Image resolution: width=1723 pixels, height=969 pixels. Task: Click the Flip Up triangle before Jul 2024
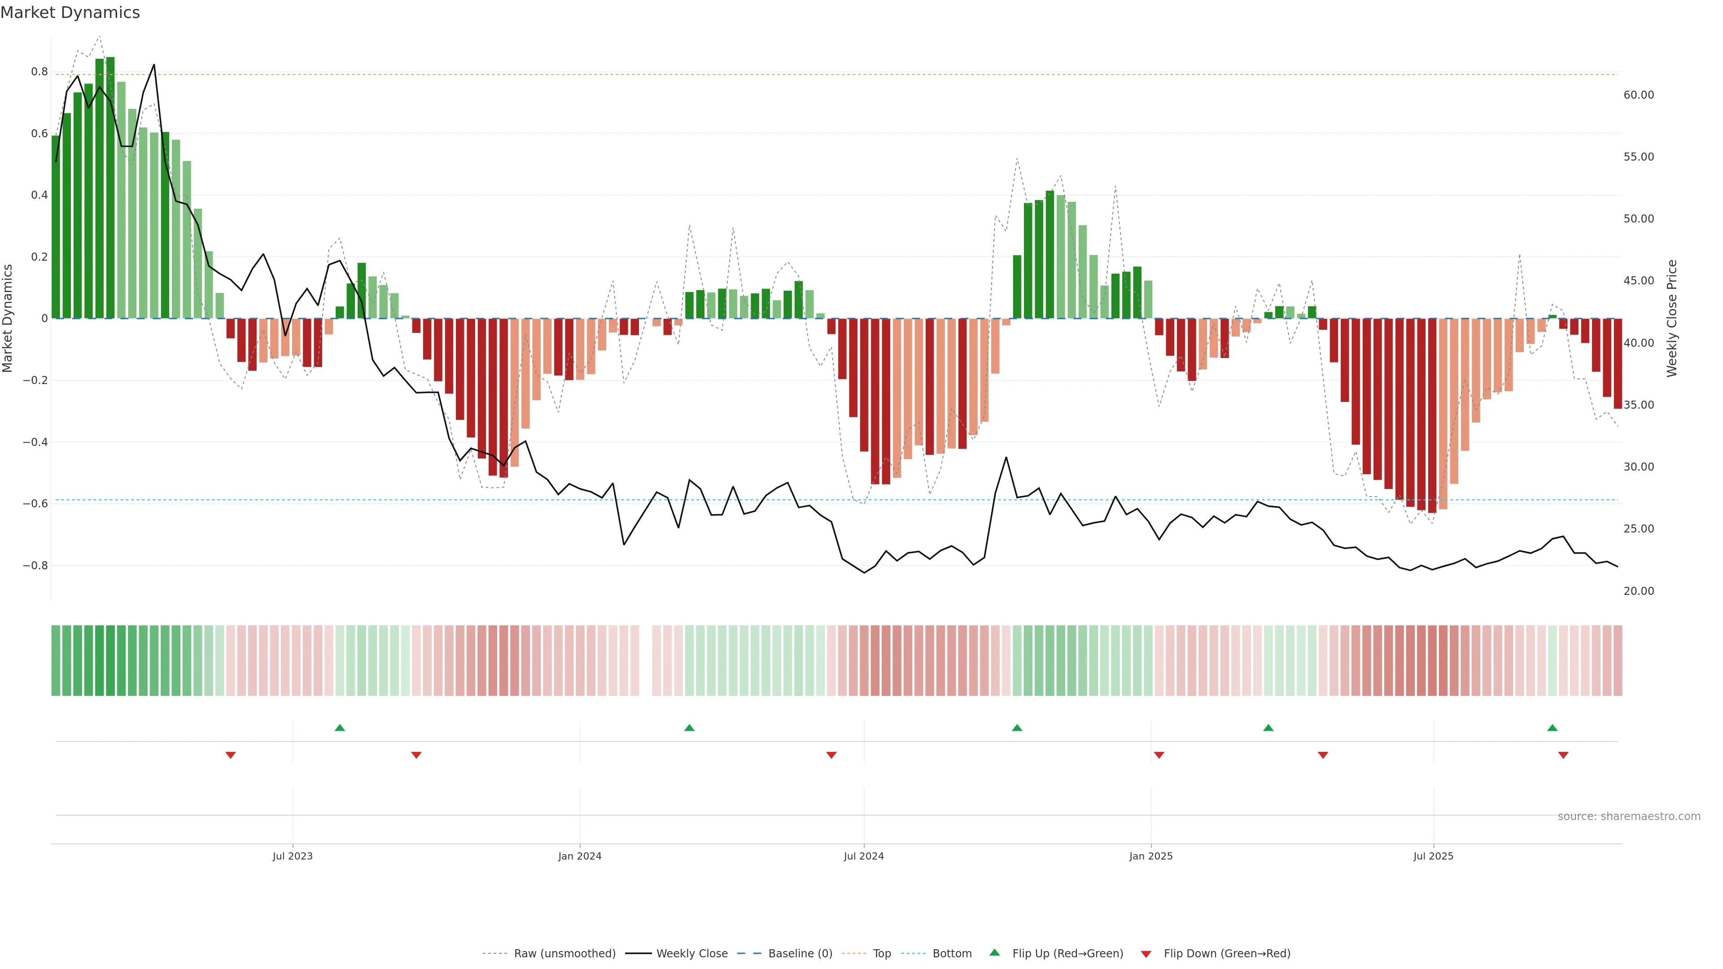(690, 728)
